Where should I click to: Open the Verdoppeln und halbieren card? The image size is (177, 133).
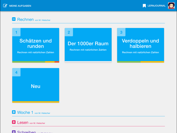coord(140,45)
